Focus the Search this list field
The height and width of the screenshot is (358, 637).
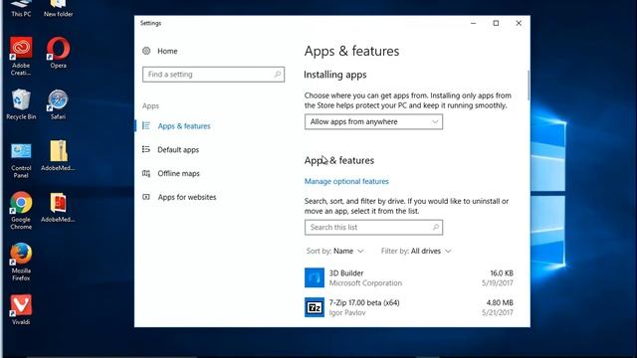374,228
